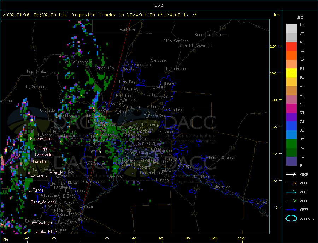Click the 'Reserva_Telteca' map label
Image resolution: width=318 pixels, height=243 pixels.
[x=211, y=35]
